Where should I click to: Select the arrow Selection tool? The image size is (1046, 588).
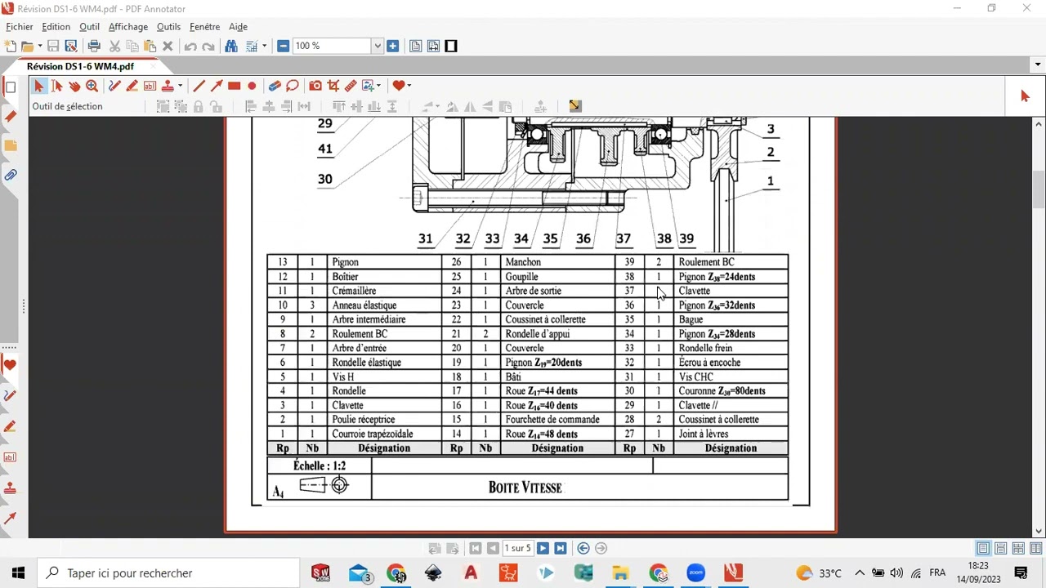click(x=38, y=86)
